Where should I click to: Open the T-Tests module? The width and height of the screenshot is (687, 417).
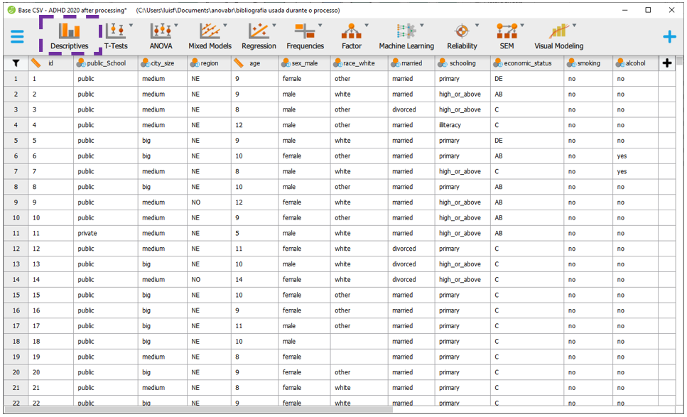point(116,36)
